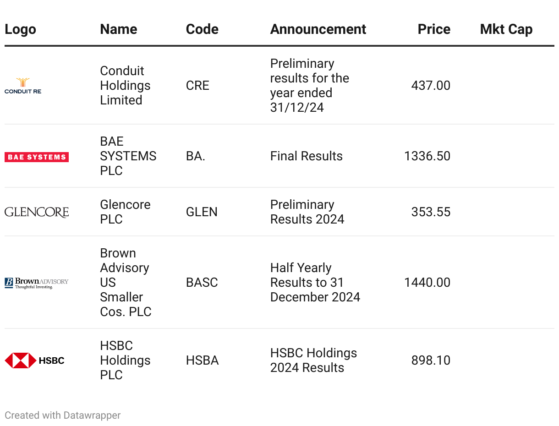
Task: Click the price 1440.00
Action: 427,283
